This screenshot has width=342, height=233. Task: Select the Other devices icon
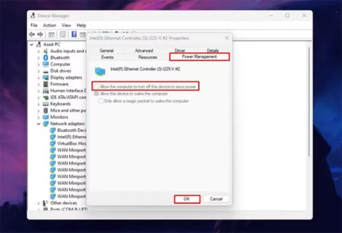tap(46, 203)
